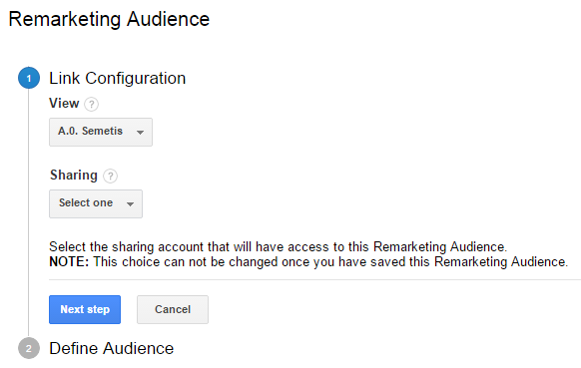This screenshot has height=368, width=581.
Task: Click the "This choice can not be changed" sentence
Action: pos(330,261)
